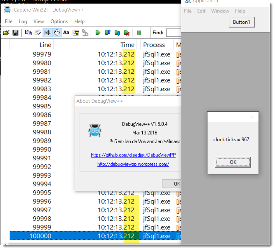This screenshot has width=275, height=250.
Task: Click in the Find input field
Action: 174,33
